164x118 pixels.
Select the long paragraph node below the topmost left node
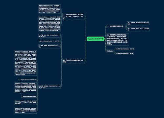pyautogui.click(x=50, y=24)
